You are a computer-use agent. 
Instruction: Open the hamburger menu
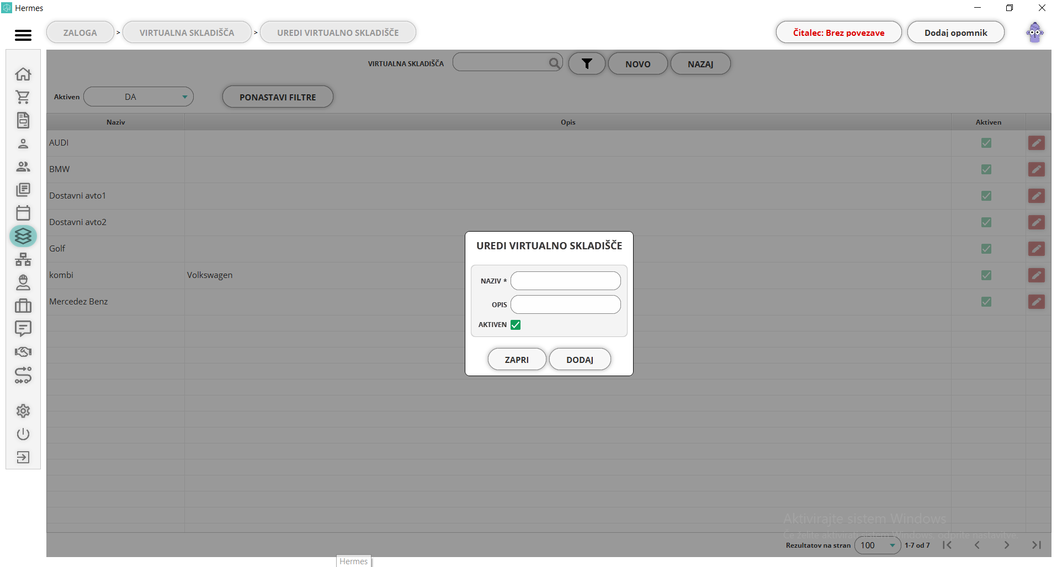[23, 35]
